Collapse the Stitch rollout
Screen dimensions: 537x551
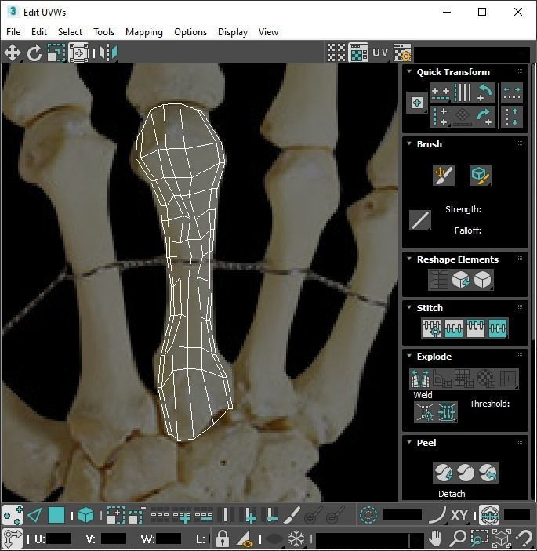pos(409,307)
